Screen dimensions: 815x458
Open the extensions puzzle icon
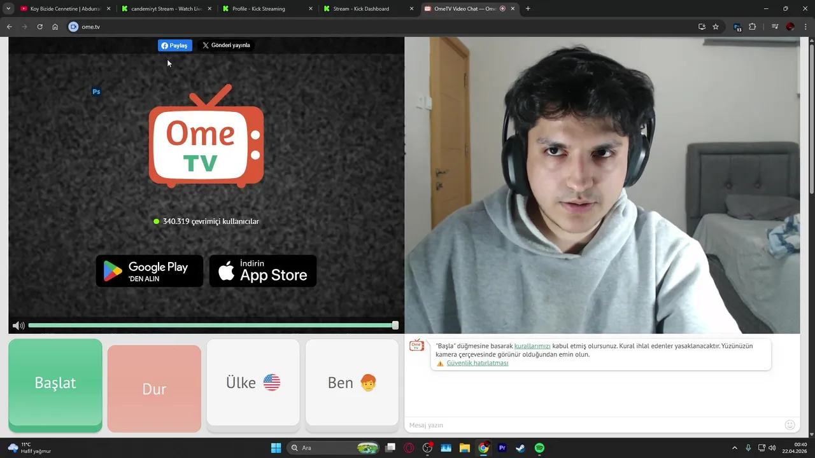753,27
